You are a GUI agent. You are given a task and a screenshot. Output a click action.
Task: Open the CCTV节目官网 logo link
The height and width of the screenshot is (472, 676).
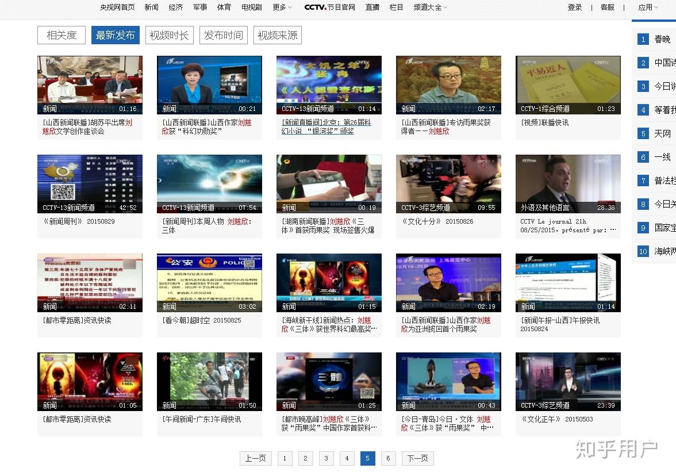pyautogui.click(x=329, y=7)
